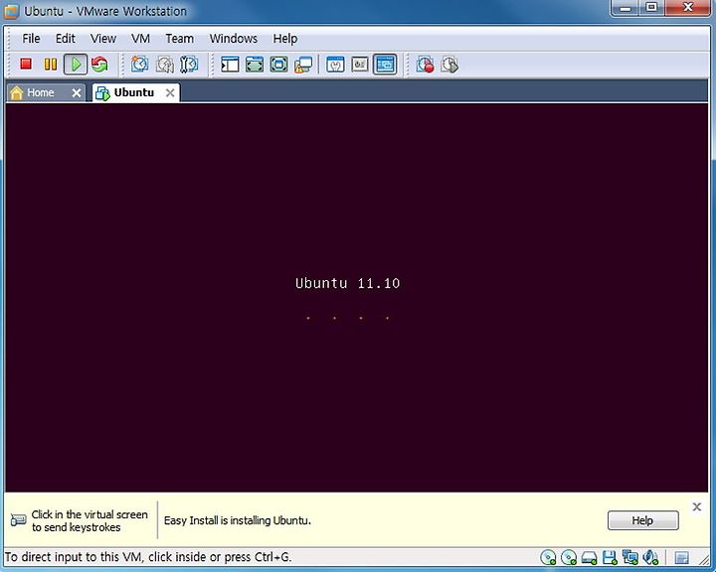Click the first CD/DVD drive status icon
The image size is (716, 572).
[x=548, y=557]
